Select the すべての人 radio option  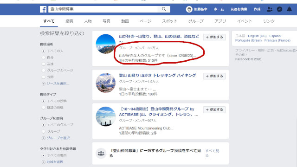coord(43,51)
